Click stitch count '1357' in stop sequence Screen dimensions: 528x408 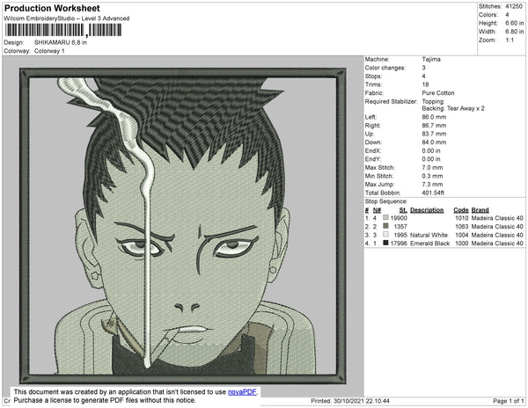pos(400,226)
